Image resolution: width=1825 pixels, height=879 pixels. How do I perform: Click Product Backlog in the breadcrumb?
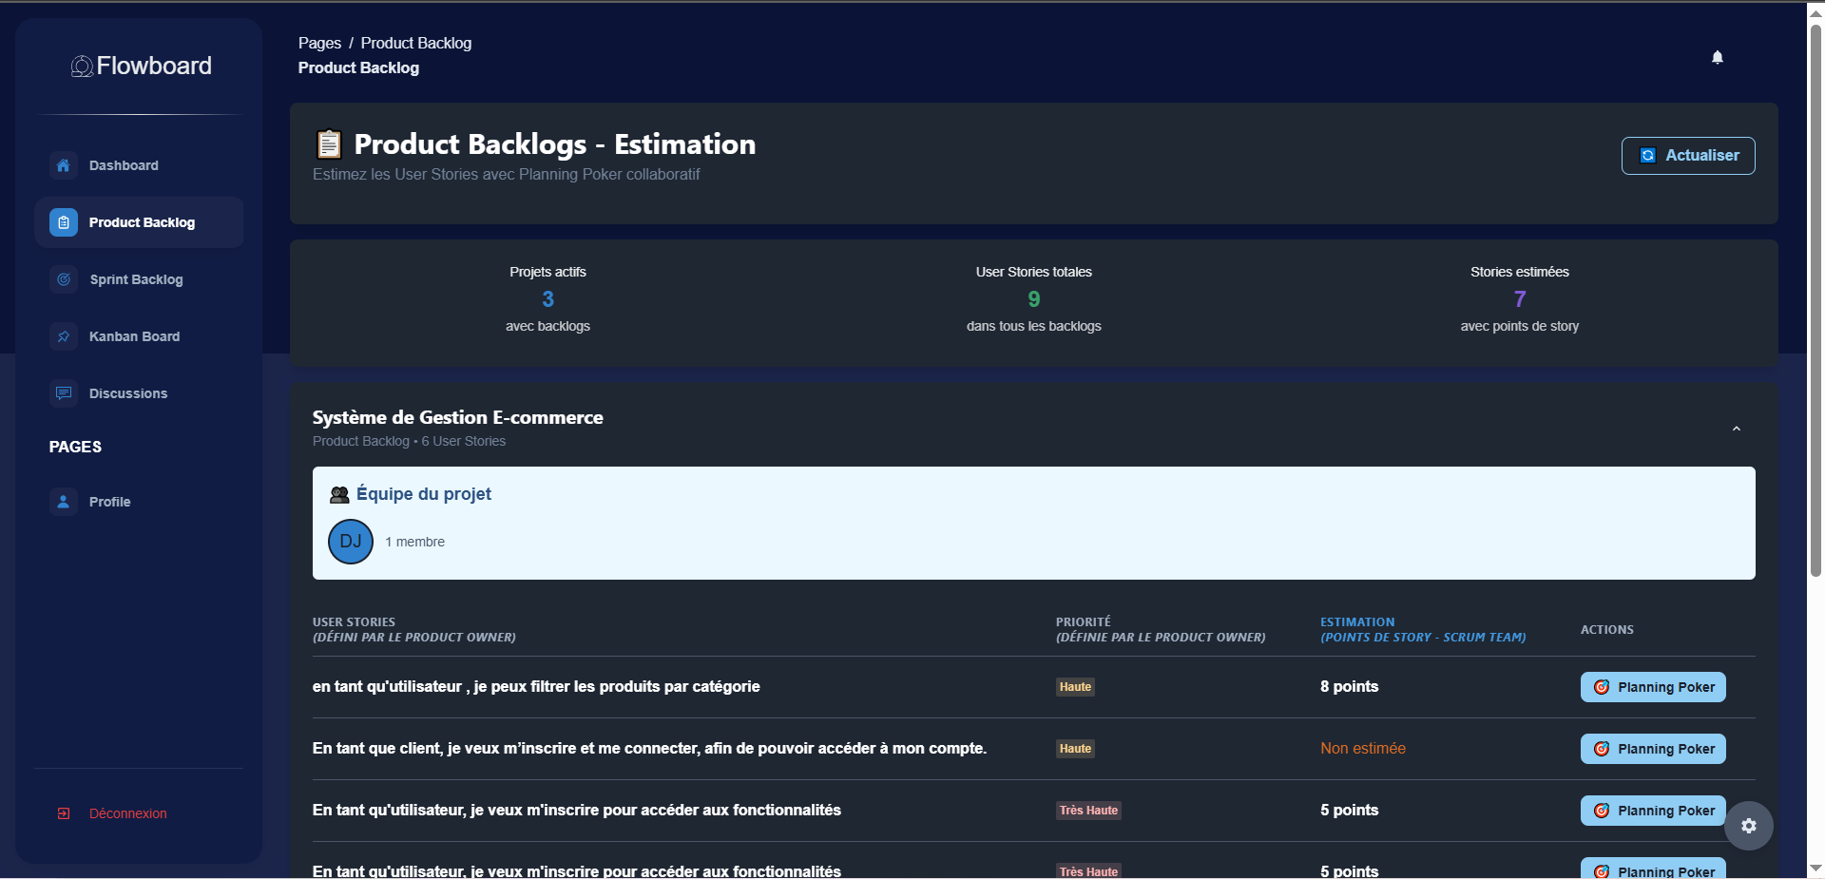(x=415, y=43)
